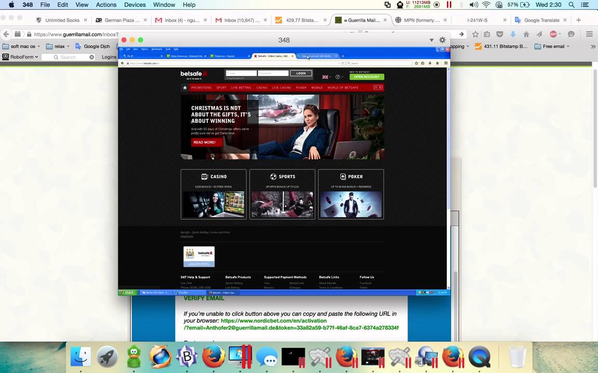This screenshot has height=373, width=598.
Task: Focus the Betsafe Email input field
Action: point(241,73)
